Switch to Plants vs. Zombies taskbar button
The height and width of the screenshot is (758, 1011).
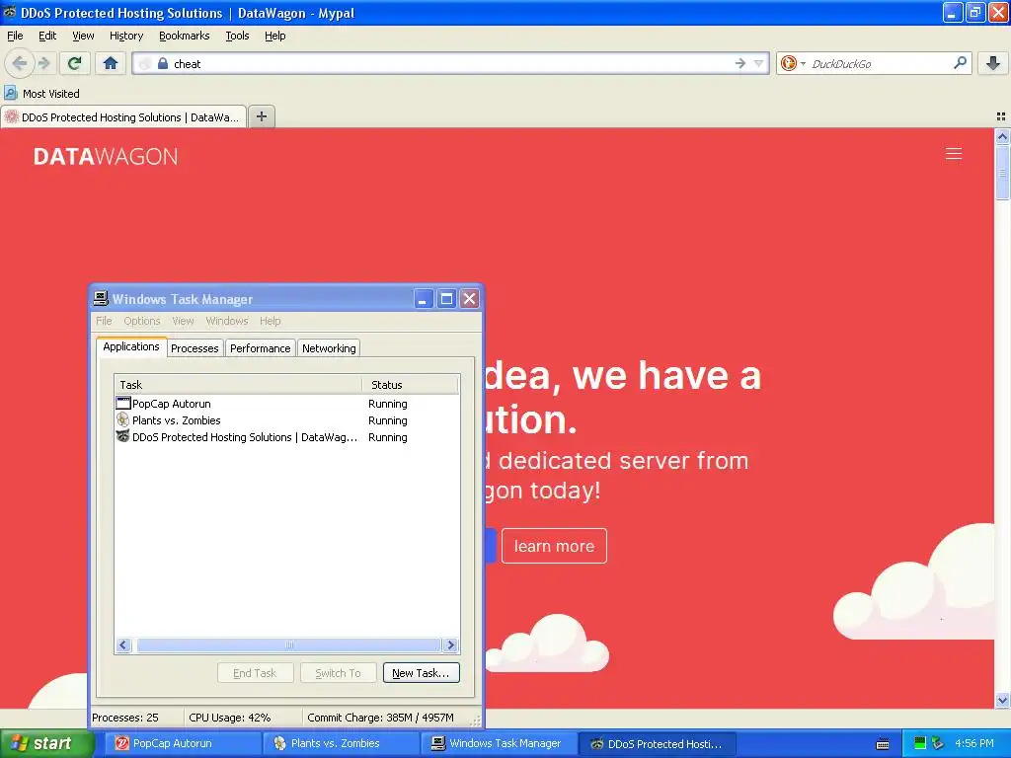tap(342, 743)
